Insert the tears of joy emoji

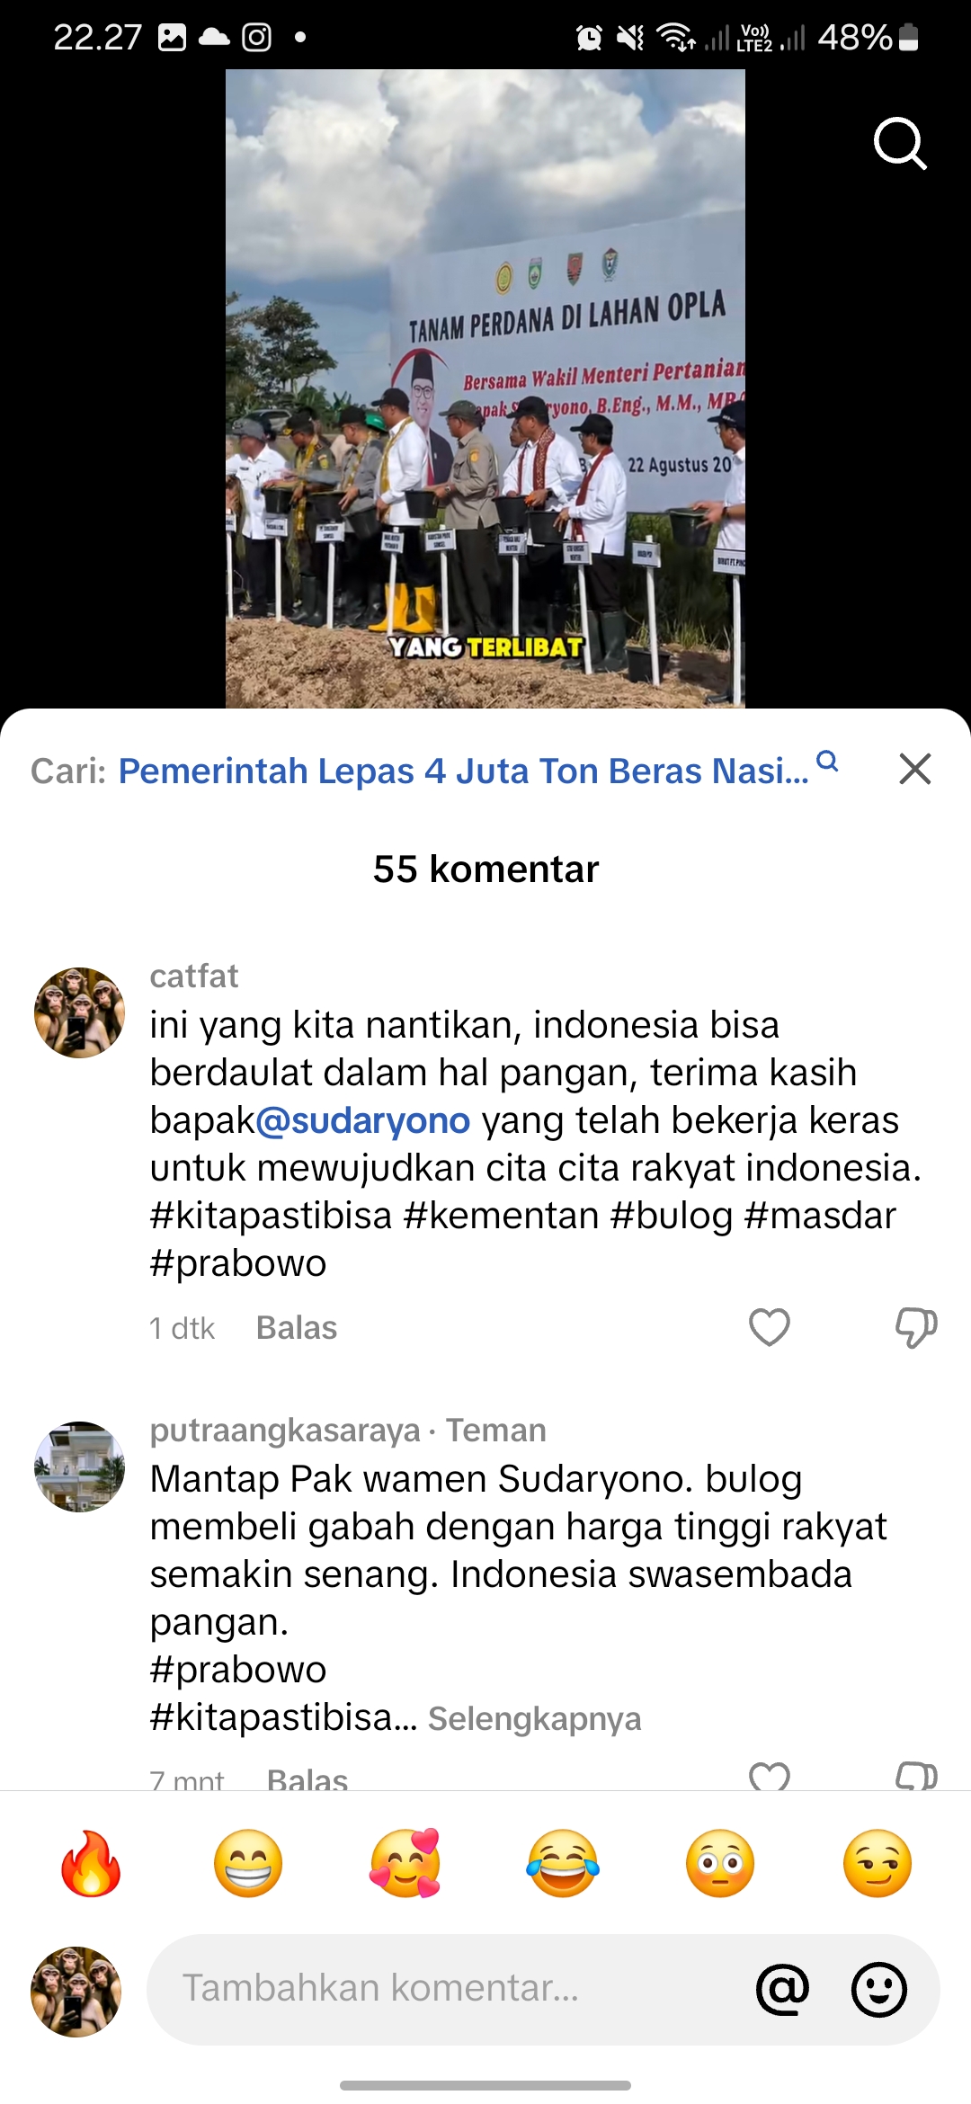563,1863
